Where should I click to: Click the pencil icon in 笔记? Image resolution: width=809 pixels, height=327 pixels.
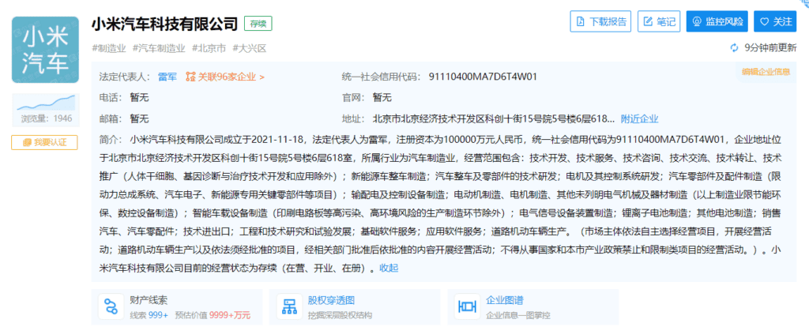click(648, 21)
